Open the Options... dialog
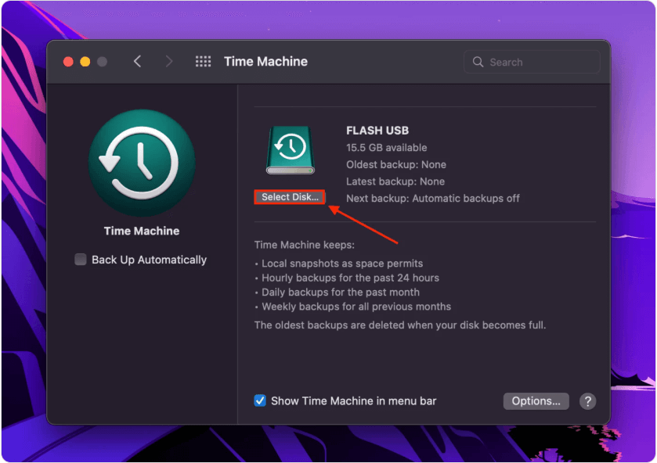The height and width of the screenshot is (463, 657). tap(536, 401)
